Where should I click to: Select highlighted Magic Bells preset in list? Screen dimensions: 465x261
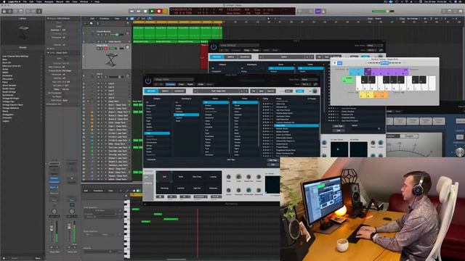click(296, 125)
